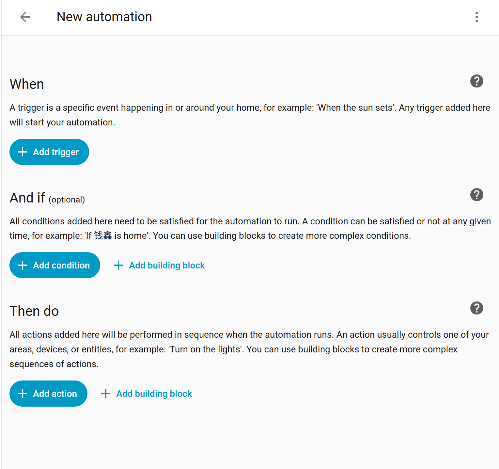
Task: Click the And if section heading
Action: tap(27, 198)
